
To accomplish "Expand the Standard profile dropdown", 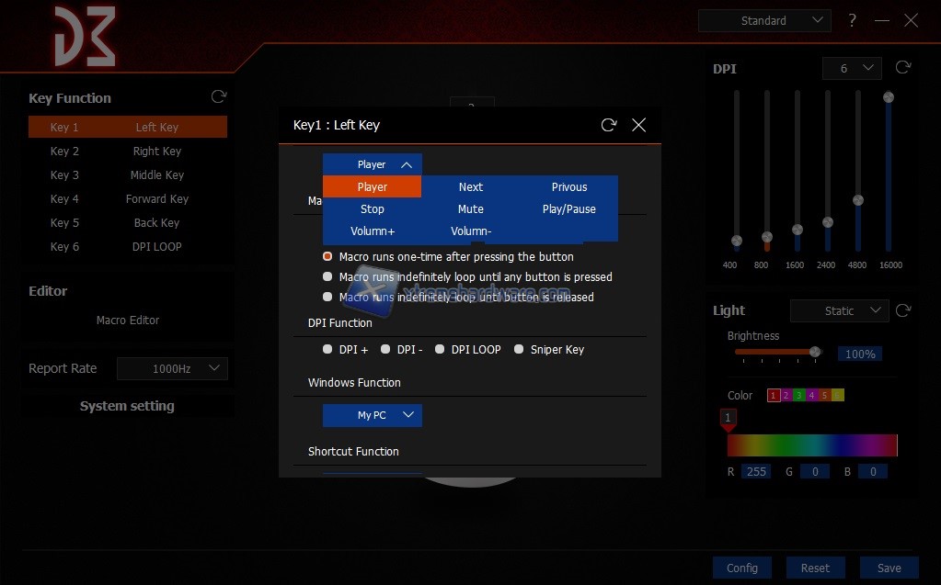I will [763, 20].
